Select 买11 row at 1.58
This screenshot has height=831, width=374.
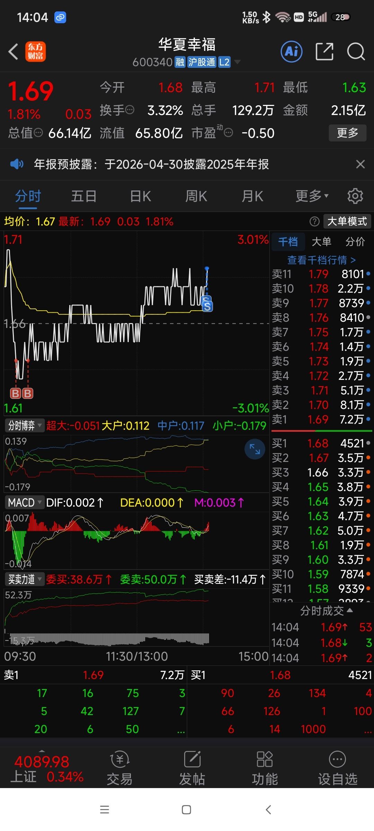(321, 589)
